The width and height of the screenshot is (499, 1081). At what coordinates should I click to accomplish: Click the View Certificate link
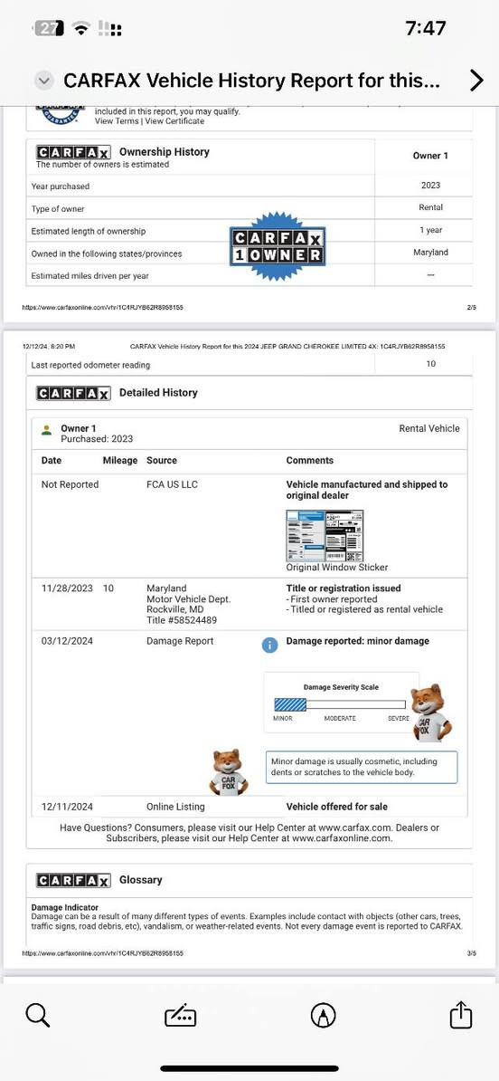(x=174, y=121)
